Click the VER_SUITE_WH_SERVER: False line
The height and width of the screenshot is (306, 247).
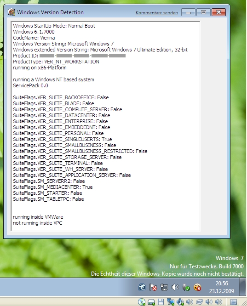click(60, 169)
